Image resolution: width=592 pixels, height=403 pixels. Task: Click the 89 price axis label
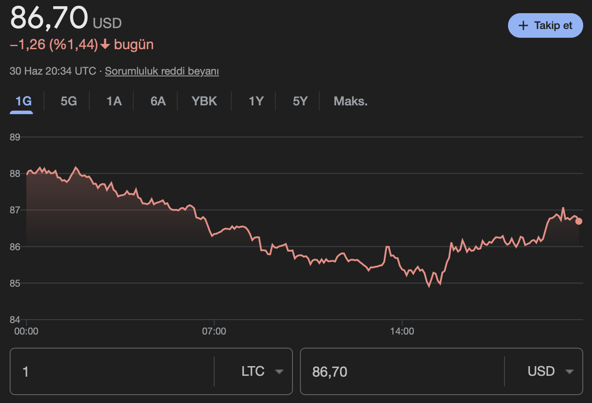15,137
